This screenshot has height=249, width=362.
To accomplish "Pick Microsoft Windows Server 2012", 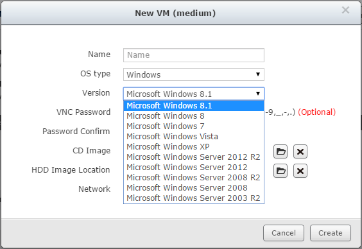I will tap(194, 167).
